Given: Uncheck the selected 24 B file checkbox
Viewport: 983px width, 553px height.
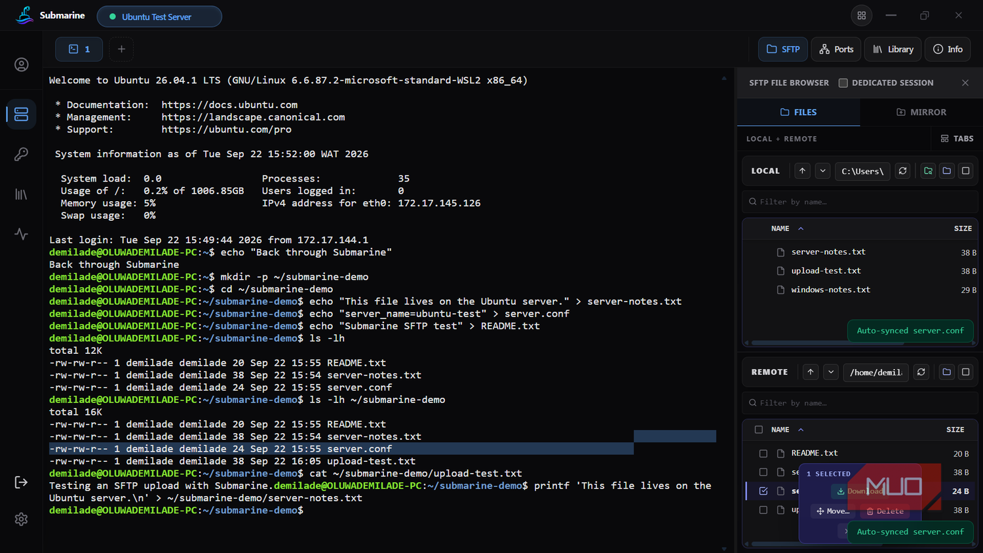Looking at the screenshot, I should (x=763, y=491).
